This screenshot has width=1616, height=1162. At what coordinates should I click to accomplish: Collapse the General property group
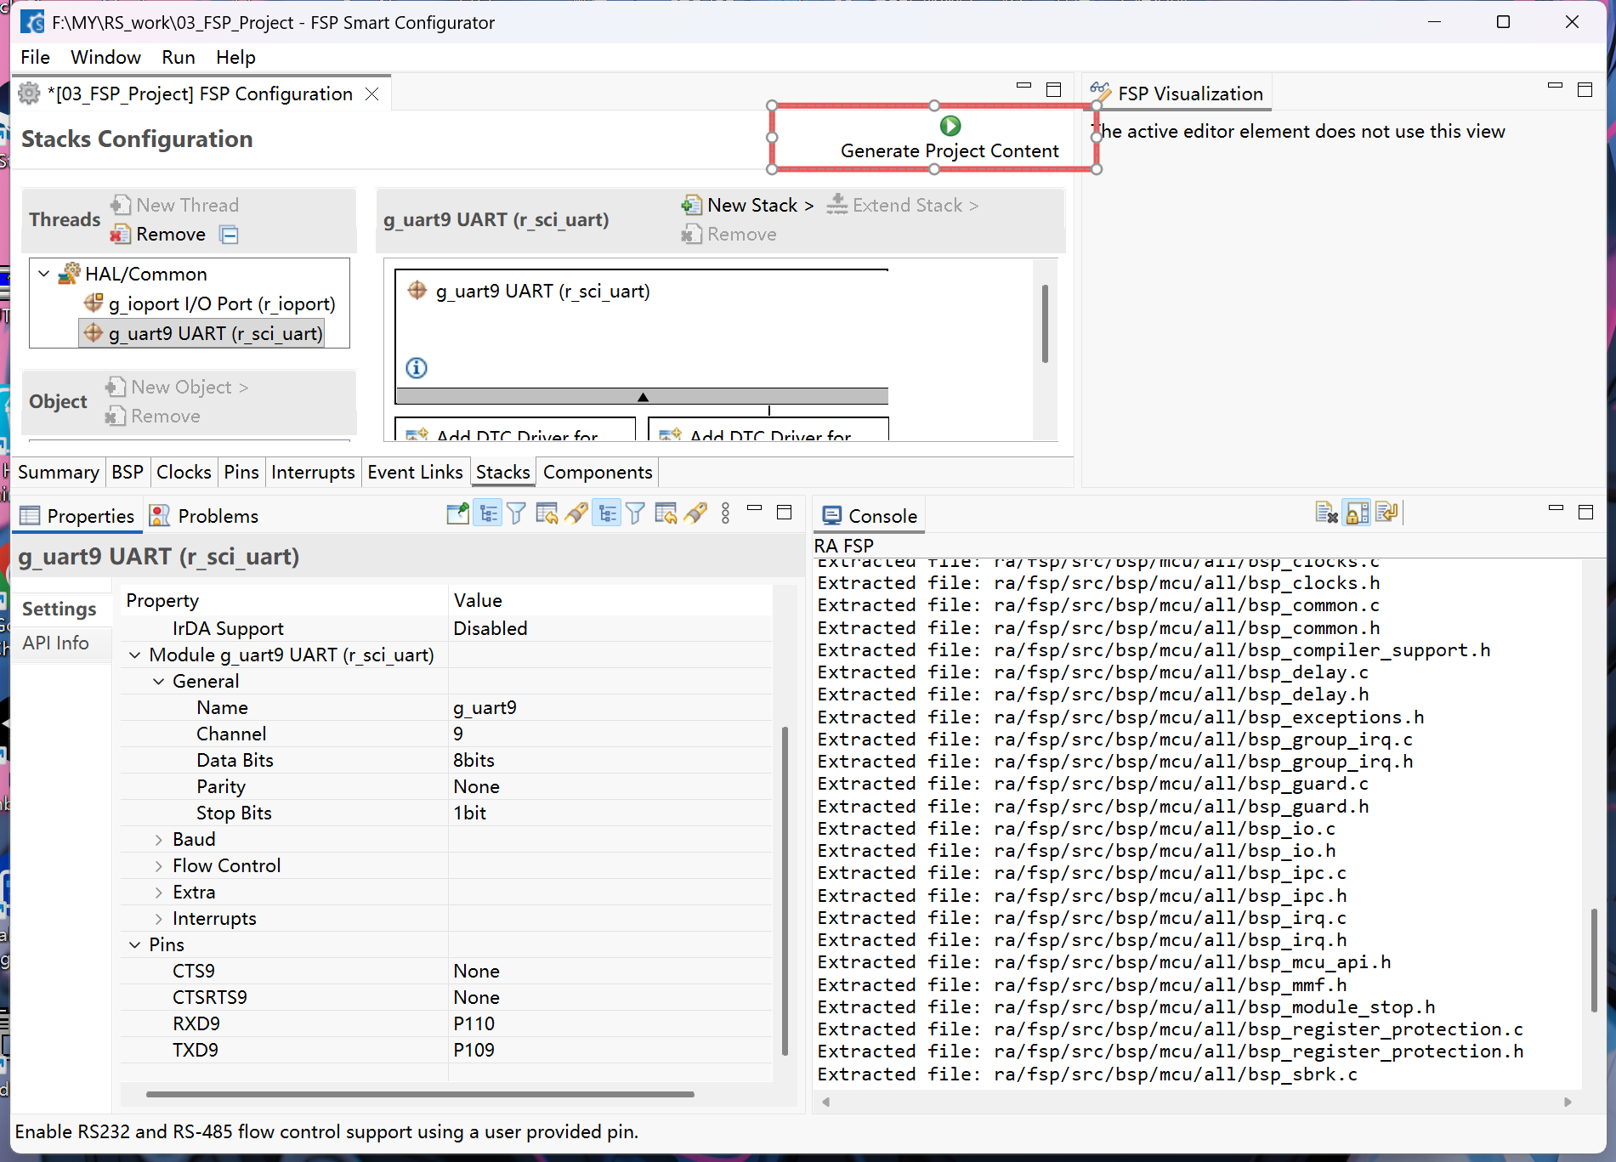tap(158, 682)
